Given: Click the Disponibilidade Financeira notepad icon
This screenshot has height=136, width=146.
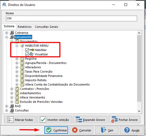Looking at the screenshot, I should (x=22, y=76).
